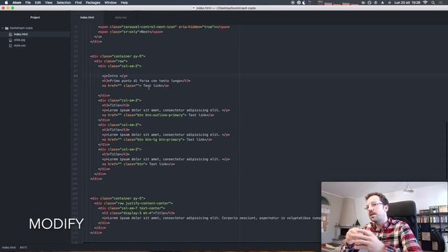Click the 'col-sm-7 text-center' div line
448x252 pixels.
(132, 209)
